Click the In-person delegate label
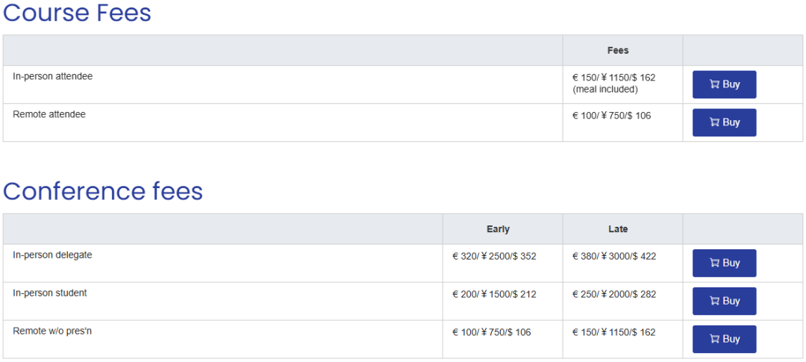 (x=52, y=255)
